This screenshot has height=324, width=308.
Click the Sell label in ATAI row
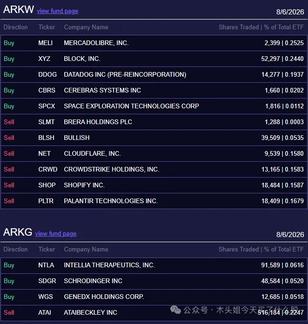click(9, 313)
